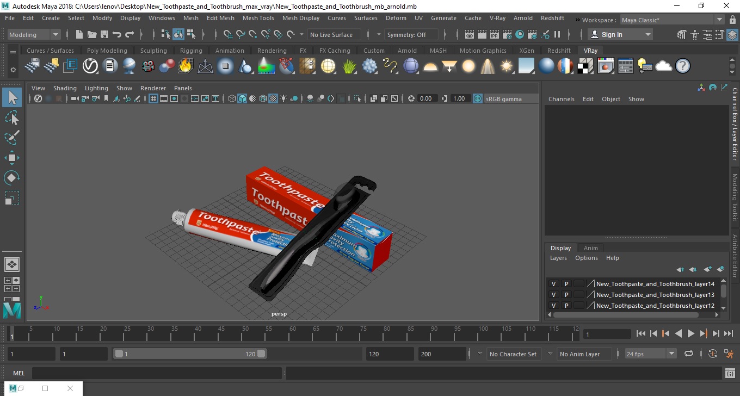740x396 pixels.
Task: Click play forwards button
Action: point(691,333)
